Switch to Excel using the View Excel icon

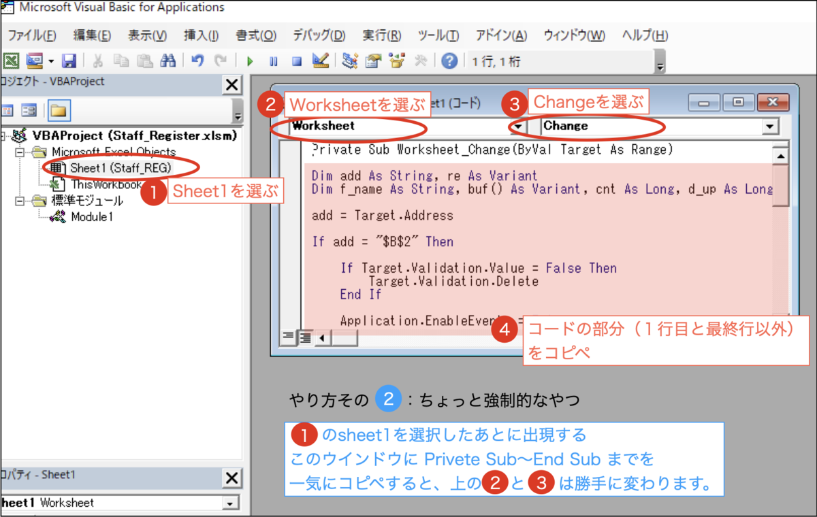point(10,61)
